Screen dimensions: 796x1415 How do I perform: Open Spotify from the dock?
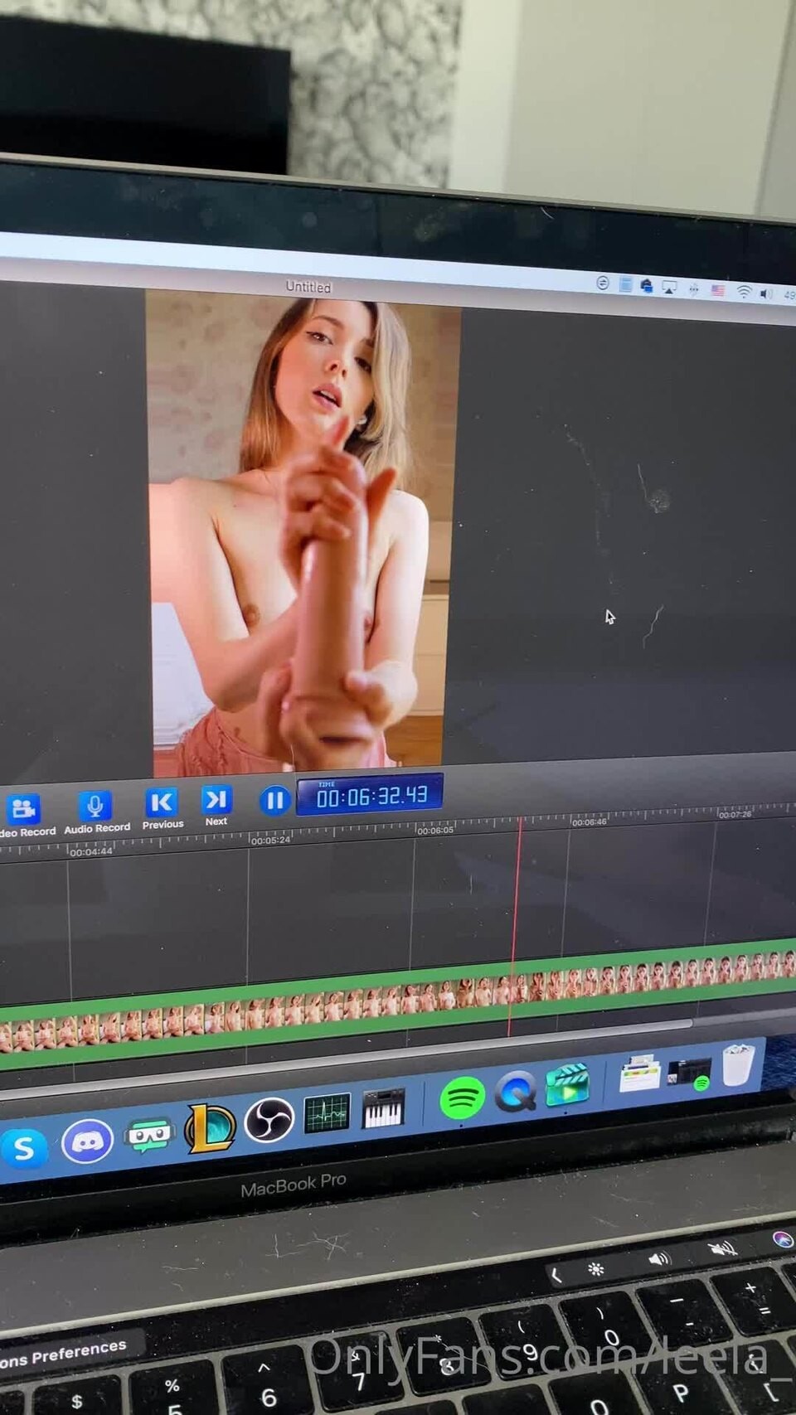[462, 1099]
